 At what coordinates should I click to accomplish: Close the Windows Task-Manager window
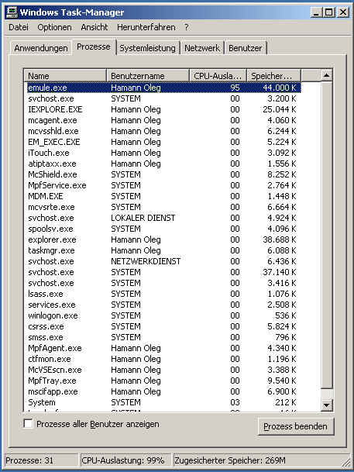coord(343,12)
